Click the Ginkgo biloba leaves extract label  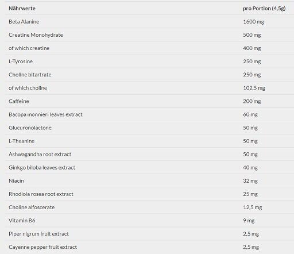(x=42, y=168)
